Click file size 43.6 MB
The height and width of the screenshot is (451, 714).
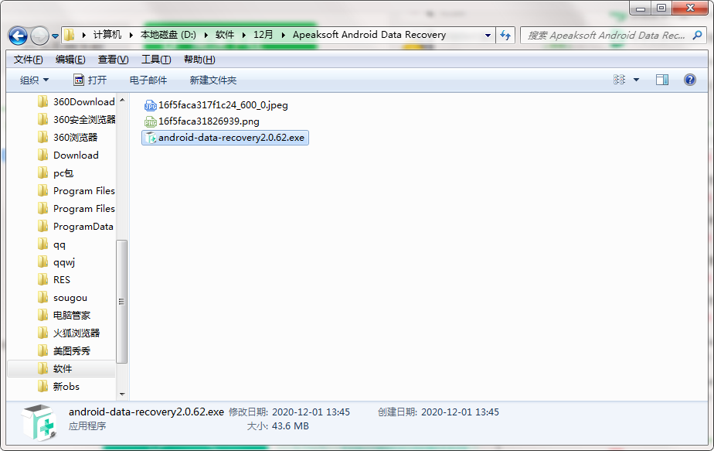pos(290,426)
